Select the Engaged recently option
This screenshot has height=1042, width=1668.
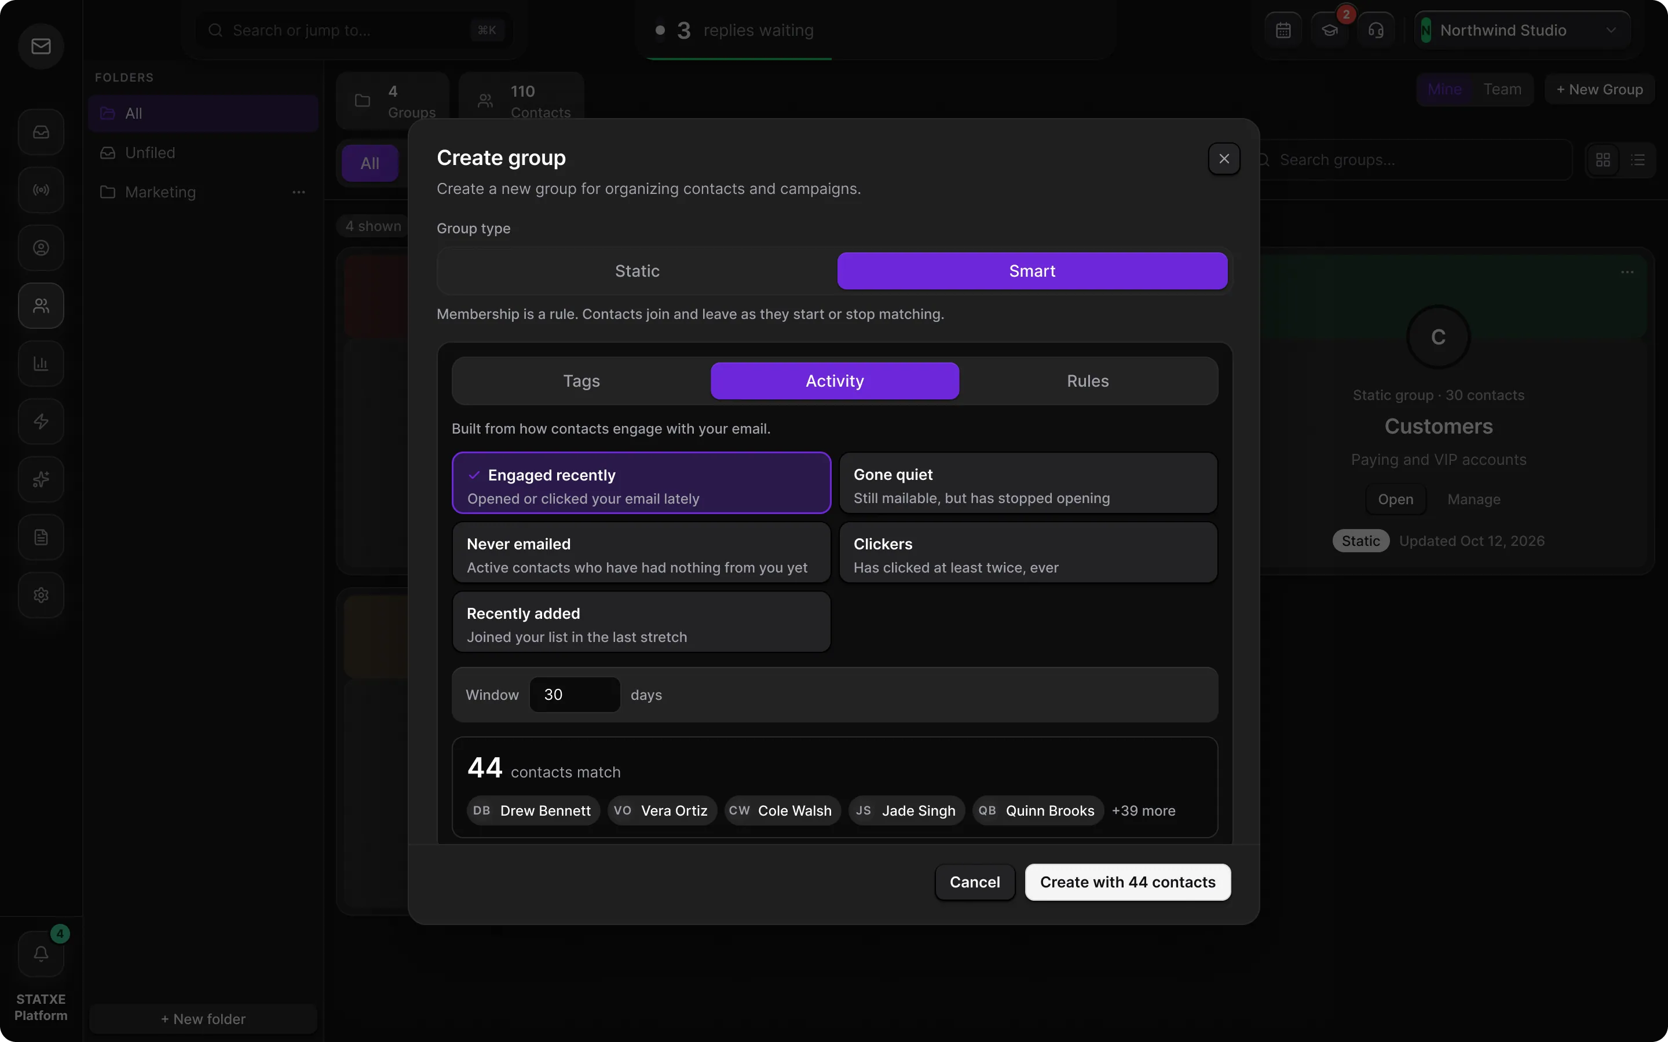(x=641, y=483)
